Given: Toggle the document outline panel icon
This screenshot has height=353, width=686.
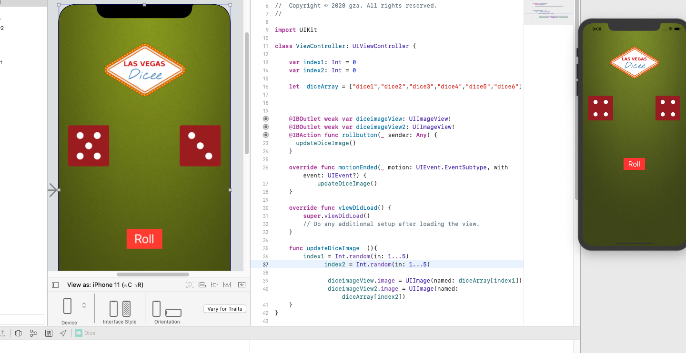Looking at the screenshot, I should tap(55, 285).
